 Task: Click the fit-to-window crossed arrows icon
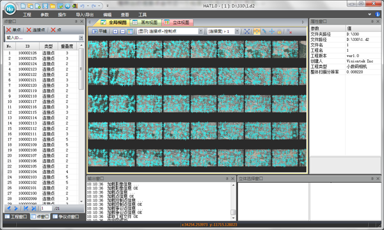click(247, 31)
